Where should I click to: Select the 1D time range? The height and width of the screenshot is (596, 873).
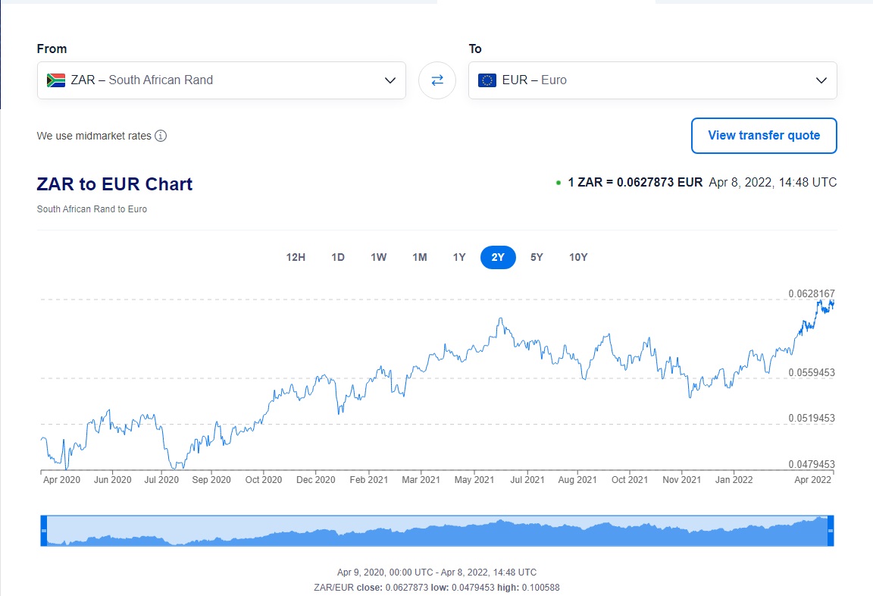pos(338,257)
